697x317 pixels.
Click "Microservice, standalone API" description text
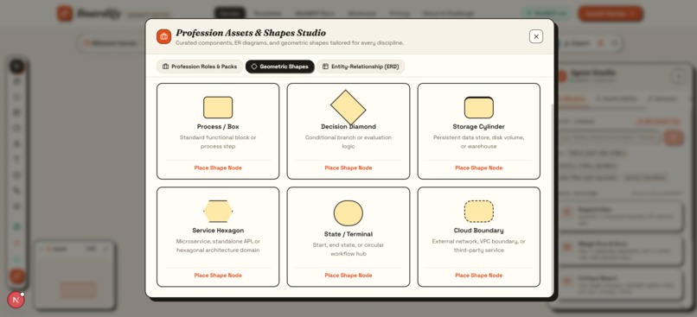click(x=218, y=246)
